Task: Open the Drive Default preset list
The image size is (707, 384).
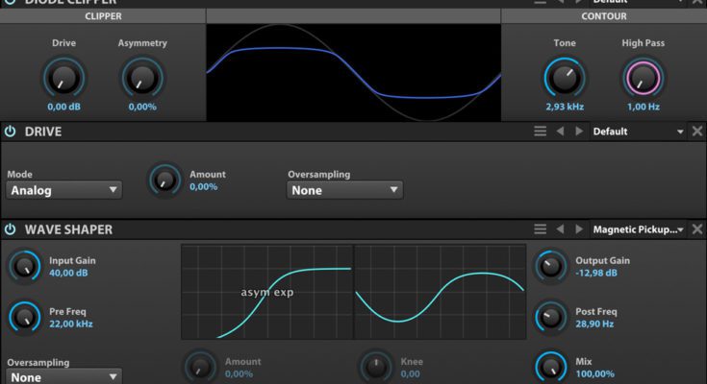Action: (x=638, y=132)
